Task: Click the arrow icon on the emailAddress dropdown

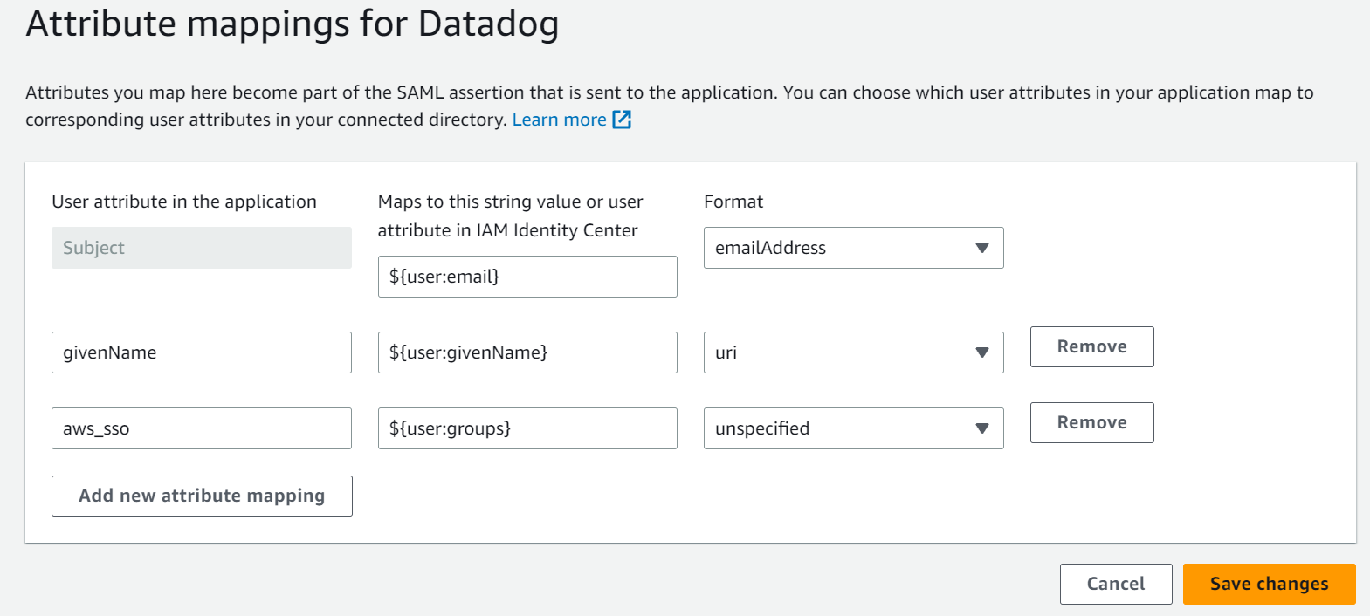Action: click(x=982, y=248)
